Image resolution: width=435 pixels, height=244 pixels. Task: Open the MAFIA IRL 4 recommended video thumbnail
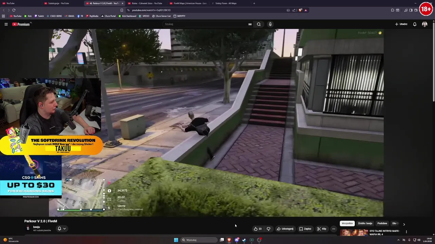354,233
